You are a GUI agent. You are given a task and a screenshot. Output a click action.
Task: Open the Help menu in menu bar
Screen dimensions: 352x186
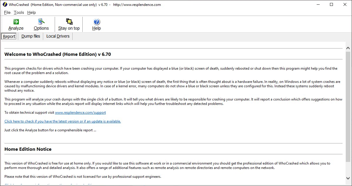click(x=31, y=12)
